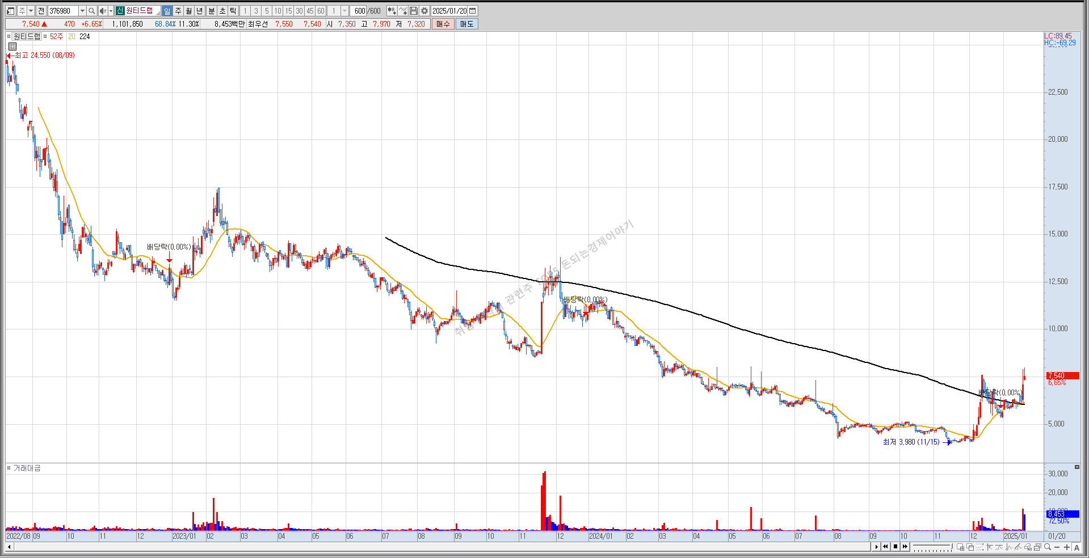Fast forward chart replay

pos(905,547)
